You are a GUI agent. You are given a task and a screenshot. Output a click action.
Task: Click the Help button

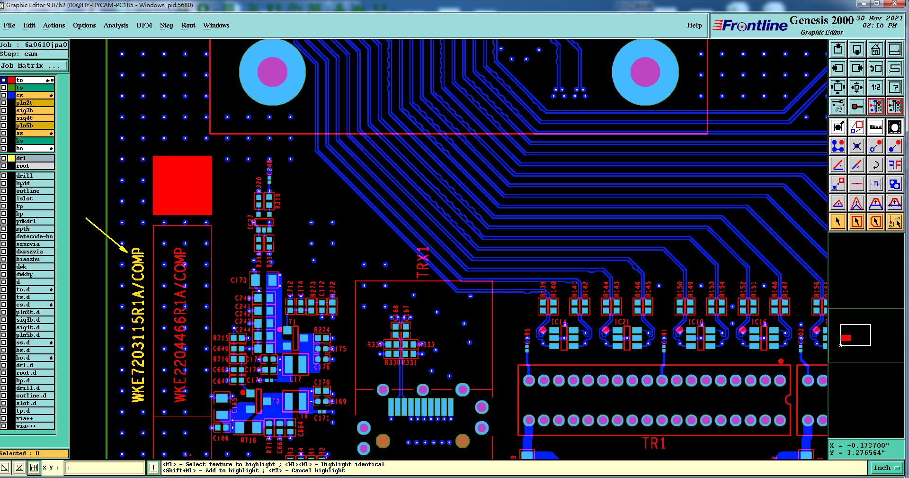tap(695, 26)
